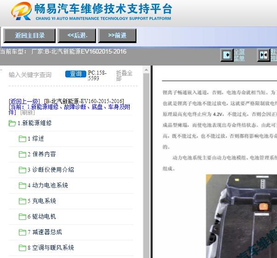Click the default view split icon
This screenshot has width=277, height=258.
tap(264, 55)
